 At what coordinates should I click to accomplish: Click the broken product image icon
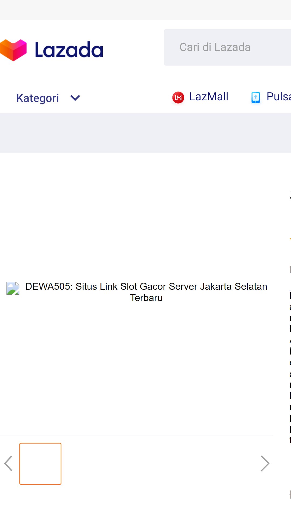13,288
